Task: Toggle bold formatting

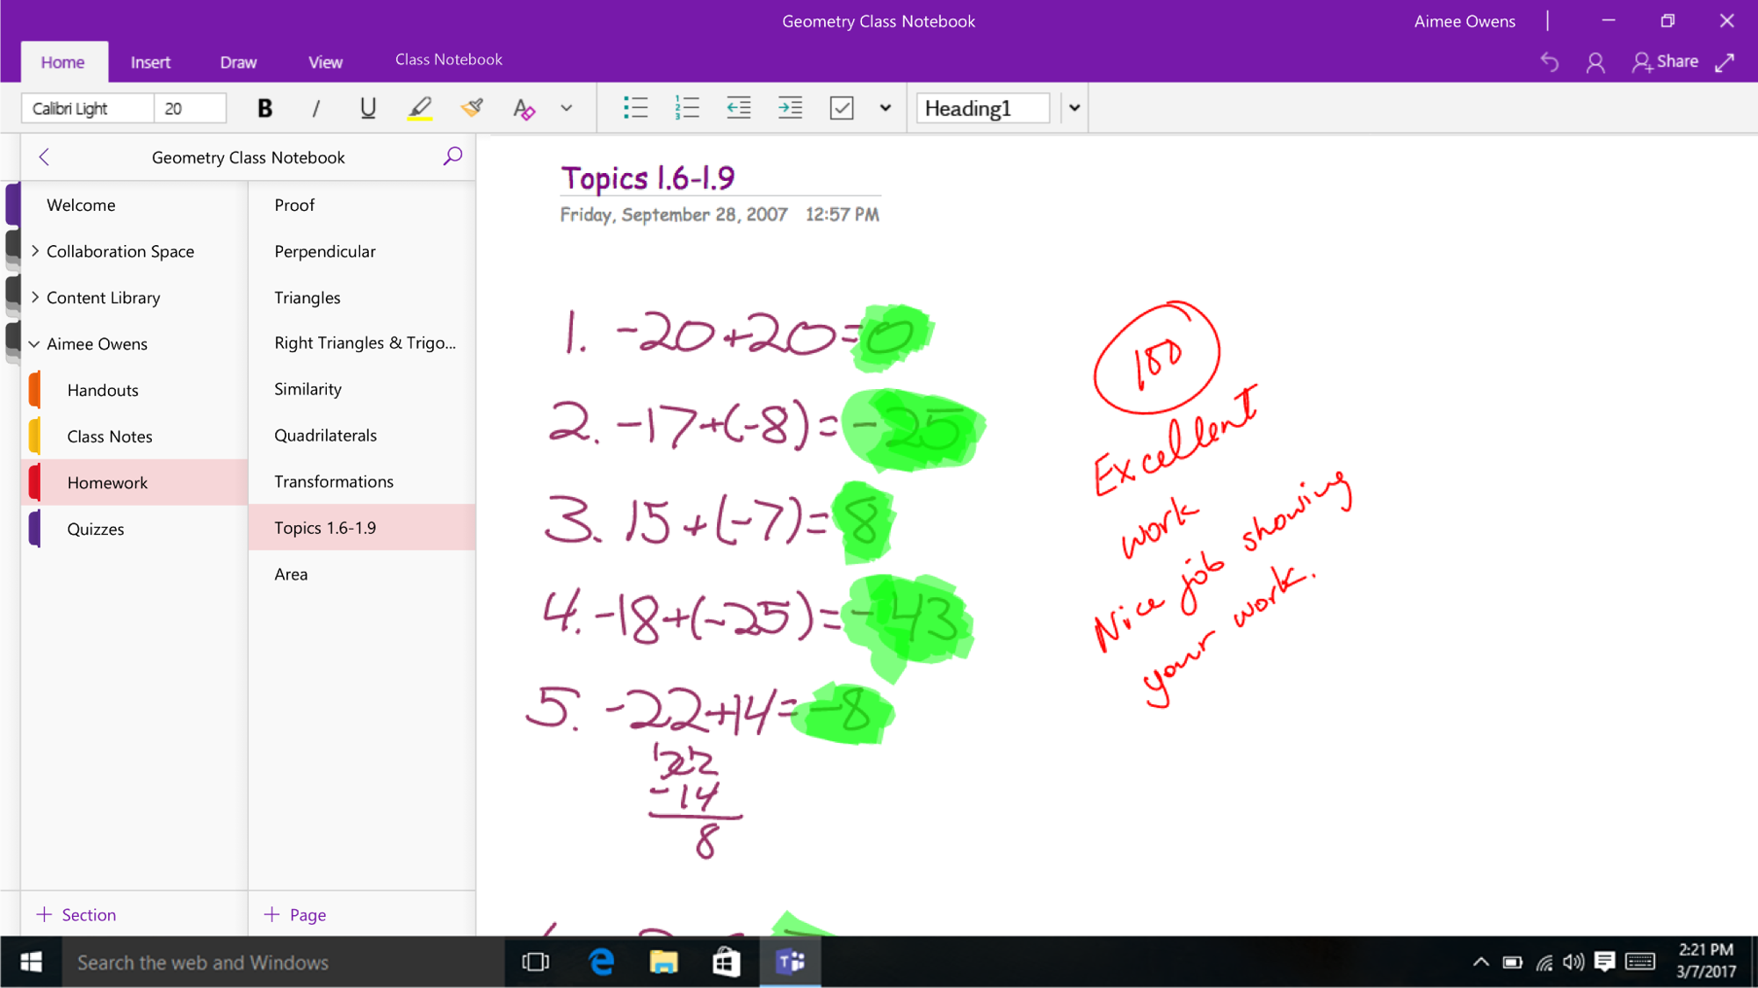Action: [x=264, y=108]
